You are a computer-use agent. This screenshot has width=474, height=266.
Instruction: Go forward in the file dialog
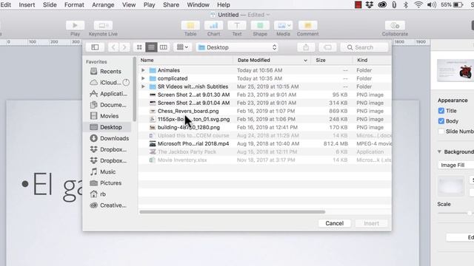(x=124, y=47)
